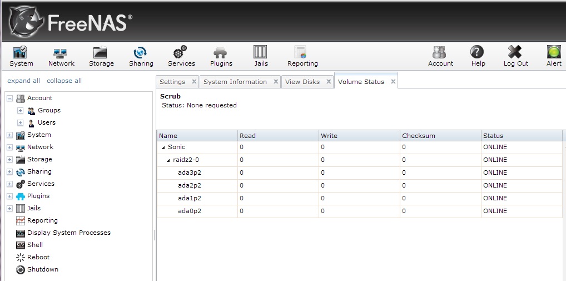Viewport: 566px width, 281px height.
Task: Click the Services gears icon in sidebar tree
Action: coord(21,184)
